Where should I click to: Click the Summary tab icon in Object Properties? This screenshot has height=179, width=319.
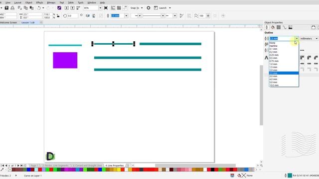point(290,27)
